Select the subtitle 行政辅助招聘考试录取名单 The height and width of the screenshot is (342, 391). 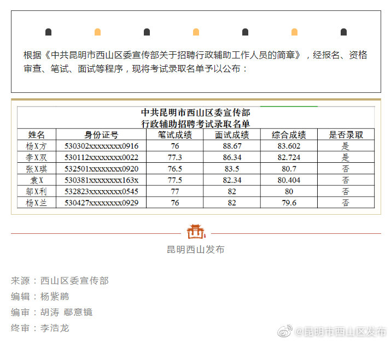pyautogui.click(x=196, y=124)
